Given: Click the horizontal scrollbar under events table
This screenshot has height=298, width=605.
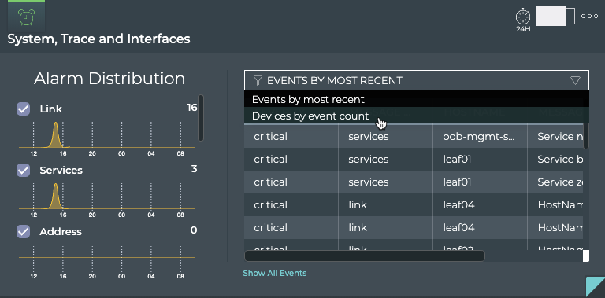Looking at the screenshot, I should 365,256.
